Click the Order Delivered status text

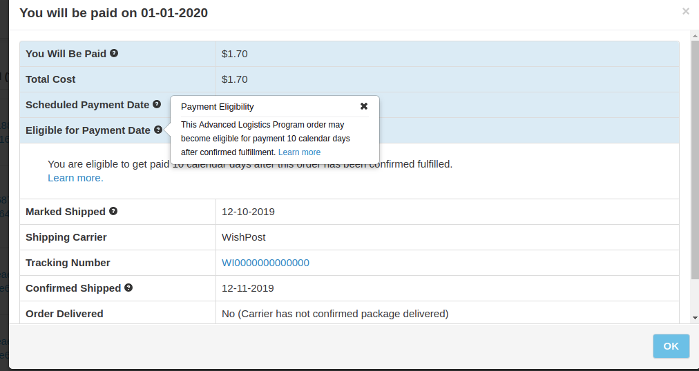[x=335, y=314]
